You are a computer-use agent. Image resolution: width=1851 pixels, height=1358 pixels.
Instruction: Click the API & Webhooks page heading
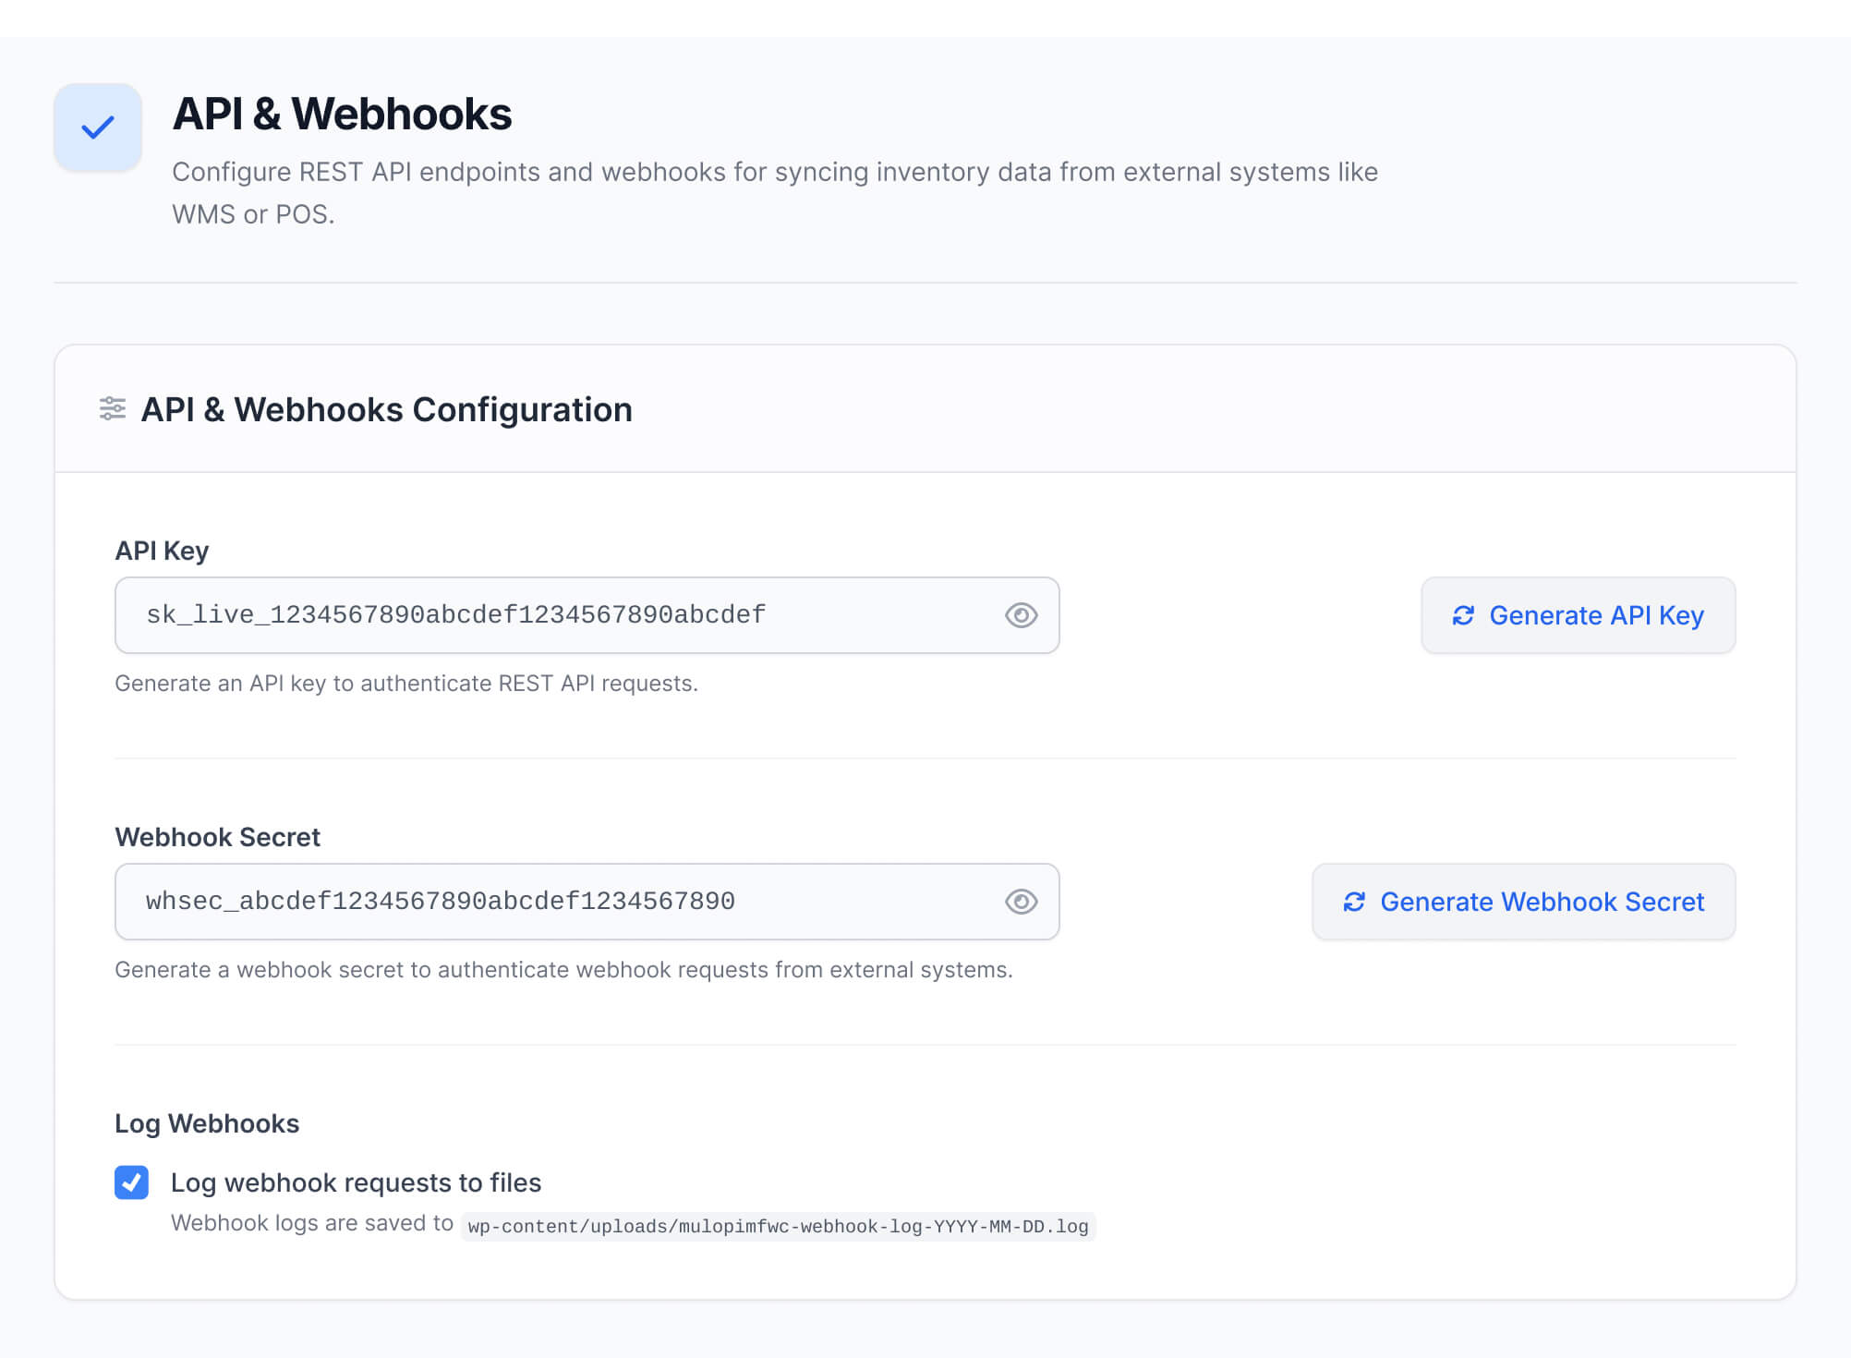click(x=342, y=115)
